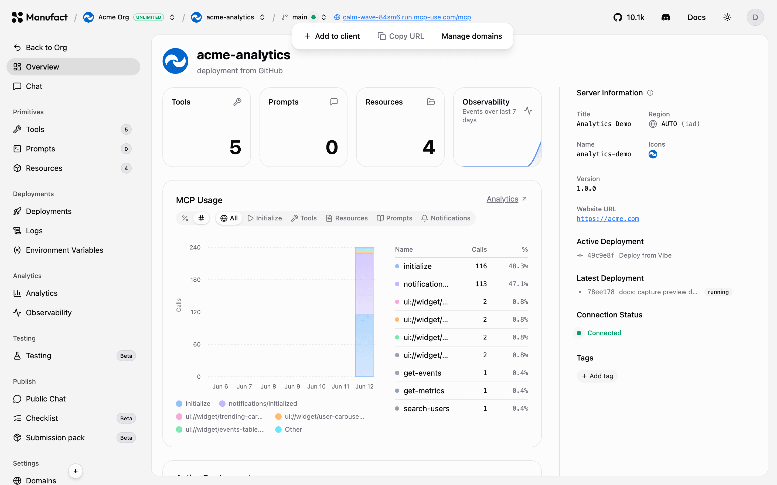Viewport: 777px width, 485px height.
Task: Toggle the initialize legend swatch under chart
Action: (179, 404)
